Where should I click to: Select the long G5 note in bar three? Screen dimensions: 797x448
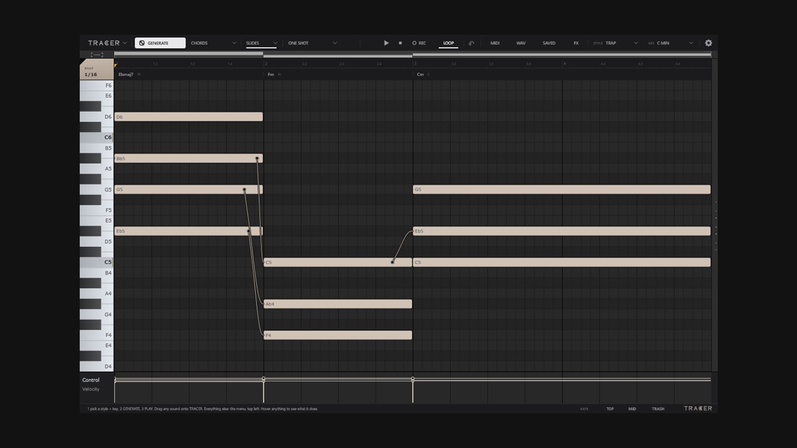561,190
